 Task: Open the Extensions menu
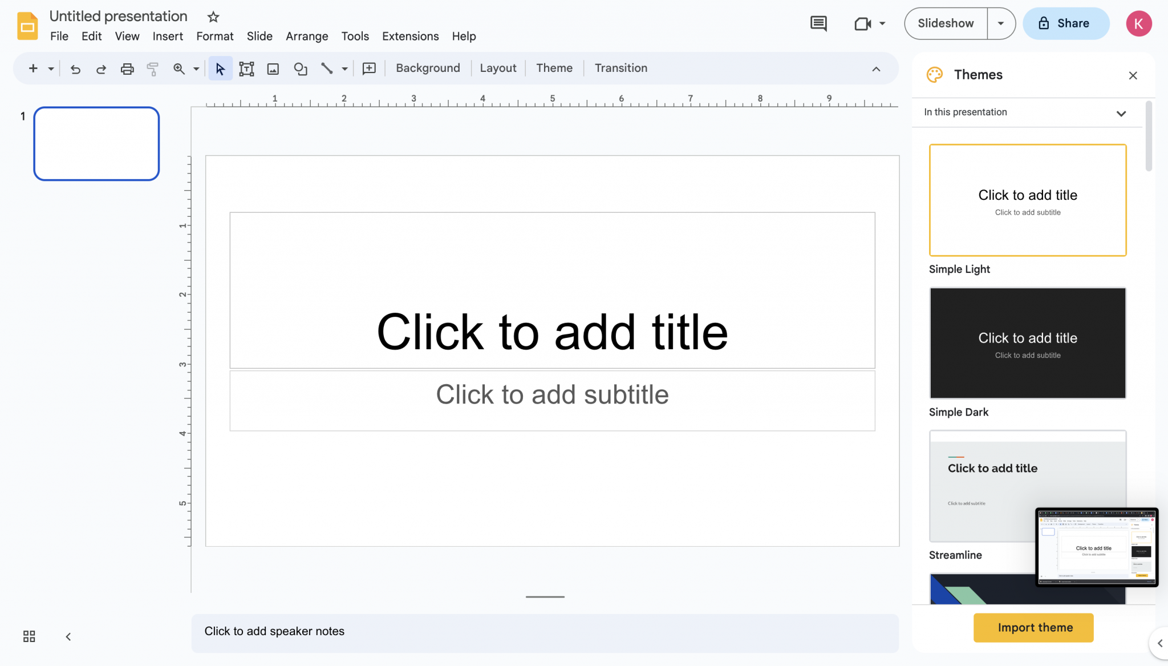pyautogui.click(x=410, y=36)
